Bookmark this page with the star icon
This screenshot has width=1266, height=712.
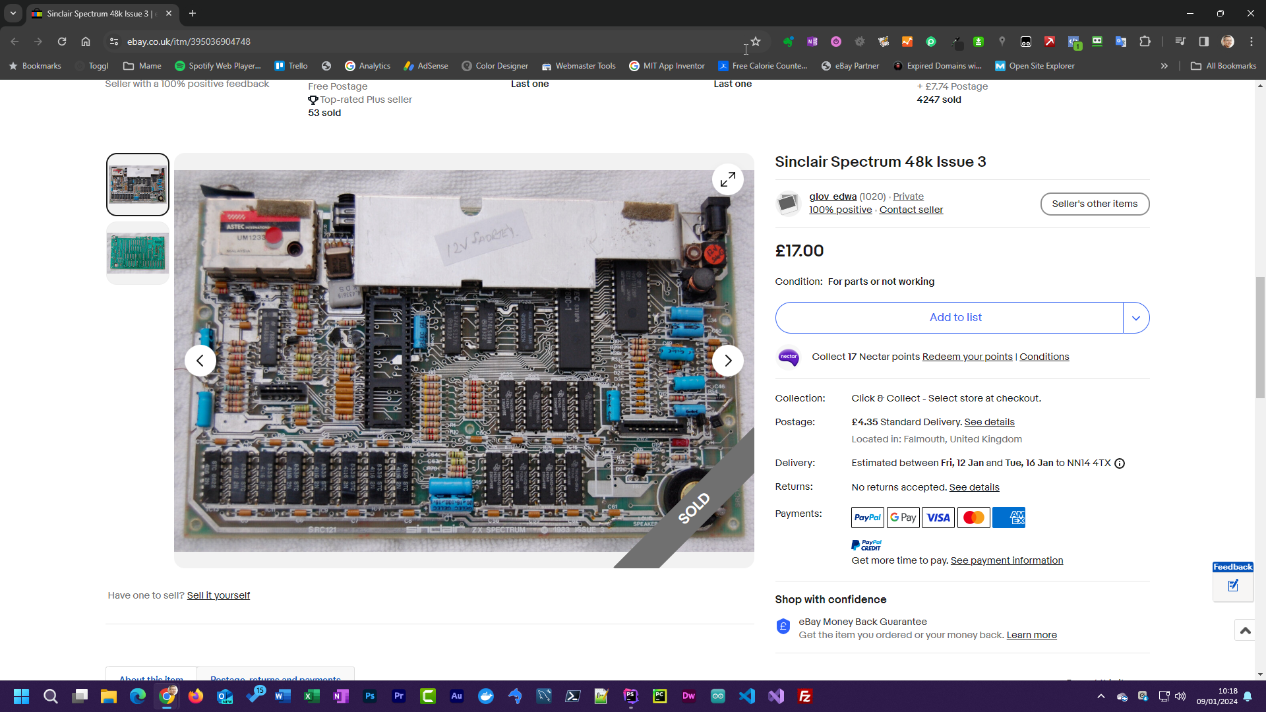(756, 42)
